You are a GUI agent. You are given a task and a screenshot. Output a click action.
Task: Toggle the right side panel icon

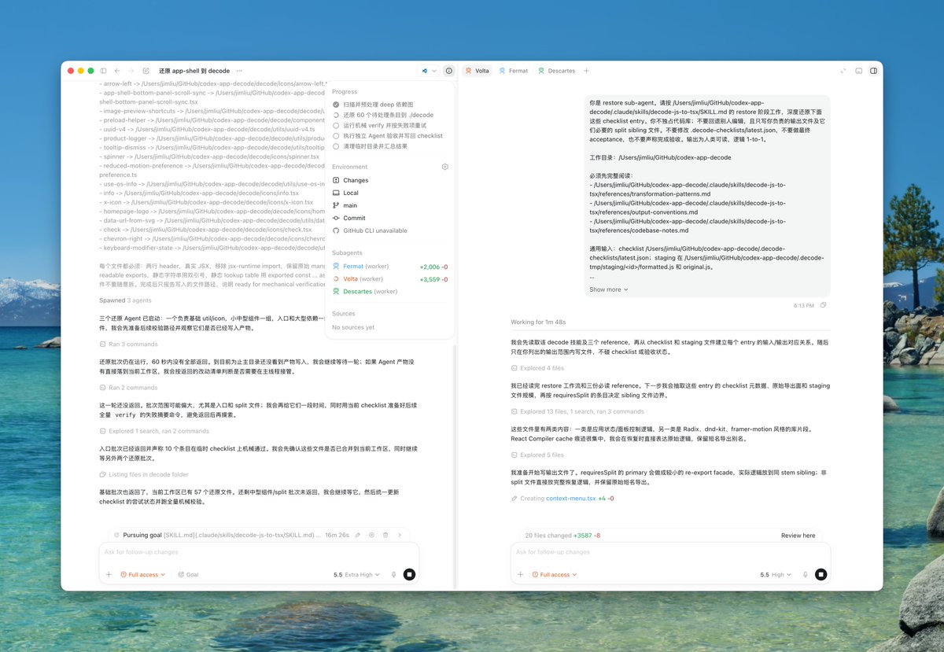point(873,71)
